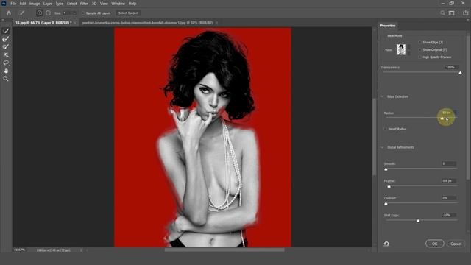The image size is (471, 265).
Task: Click the Cancel button
Action: click(x=456, y=244)
